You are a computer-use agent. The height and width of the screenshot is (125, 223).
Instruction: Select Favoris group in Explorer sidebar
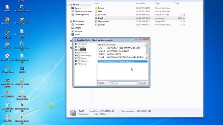[x=74, y=5]
